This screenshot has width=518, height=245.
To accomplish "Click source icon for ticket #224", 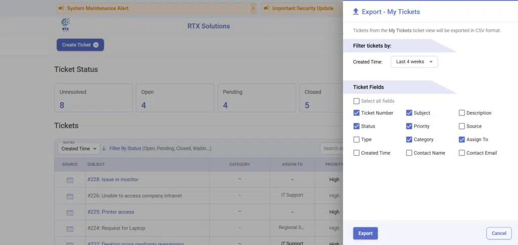I will pos(70,228).
